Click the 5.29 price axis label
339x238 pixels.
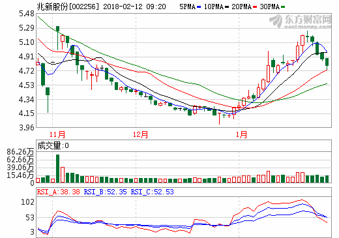(27, 28)
